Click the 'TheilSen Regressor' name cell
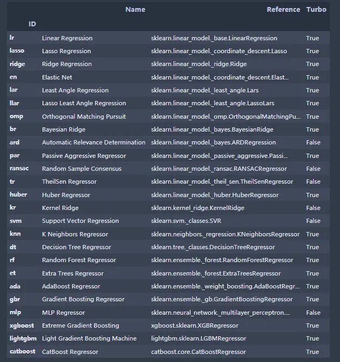 [69, 182]
